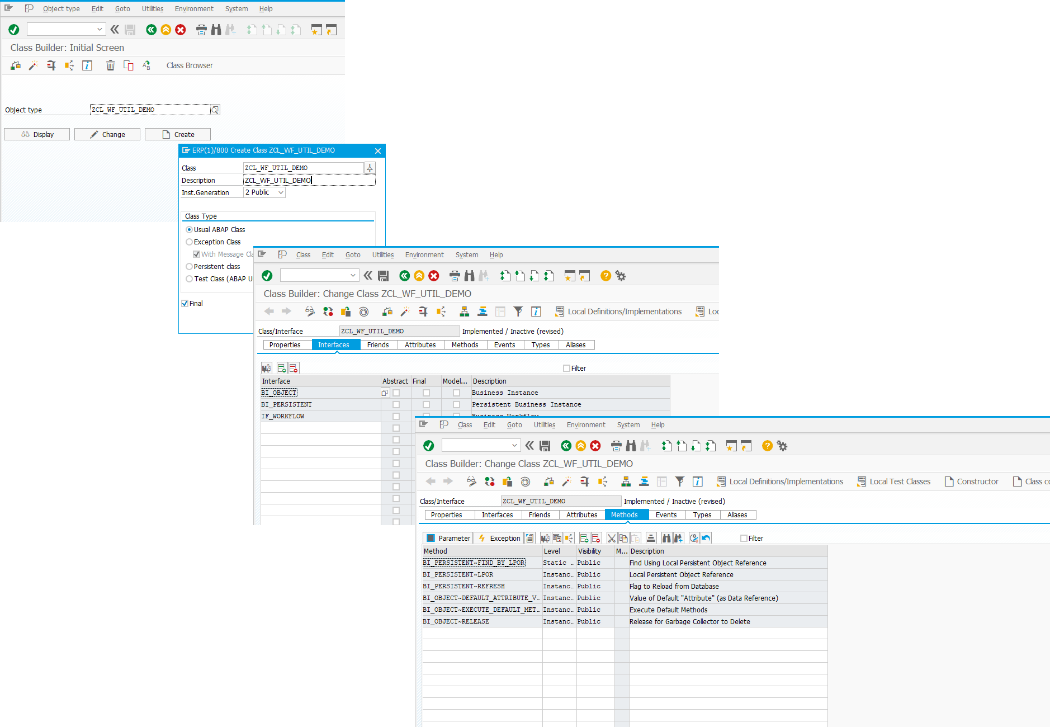This screenshot has height=727, width=1050.
Task: Apply a filter using the funnel icon
Action: pyautogui.click(x=680, y=481)
